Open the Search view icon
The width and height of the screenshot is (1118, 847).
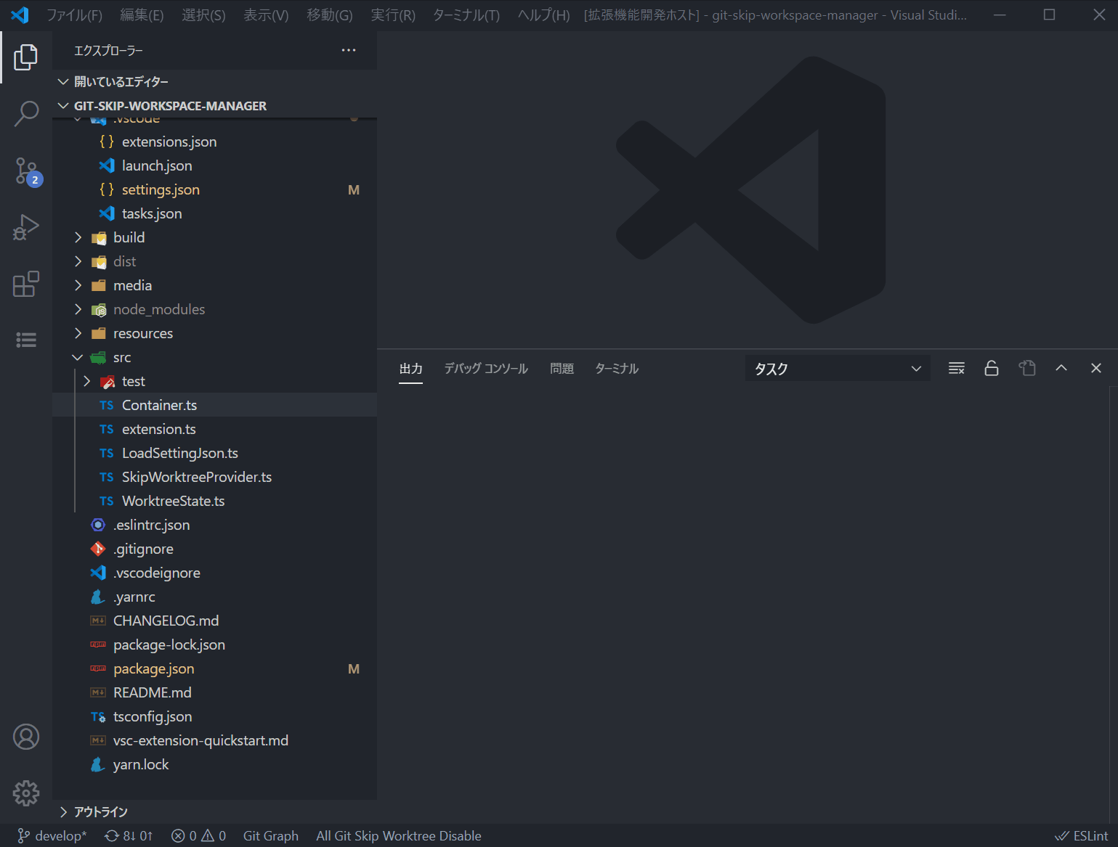pyautogui.click(x=26, y=114)
